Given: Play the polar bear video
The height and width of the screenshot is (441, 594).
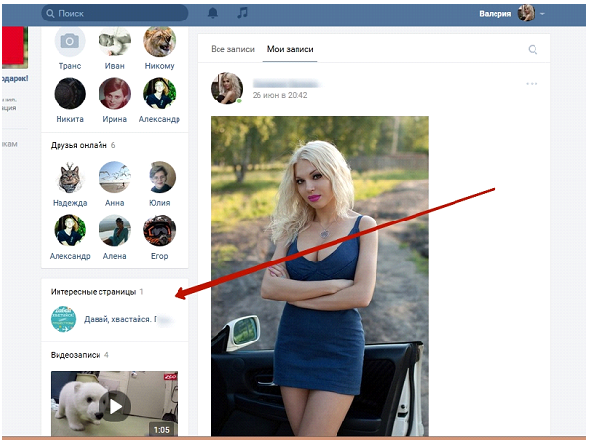Looking at the screenshot, I should (x=114, y=405).
